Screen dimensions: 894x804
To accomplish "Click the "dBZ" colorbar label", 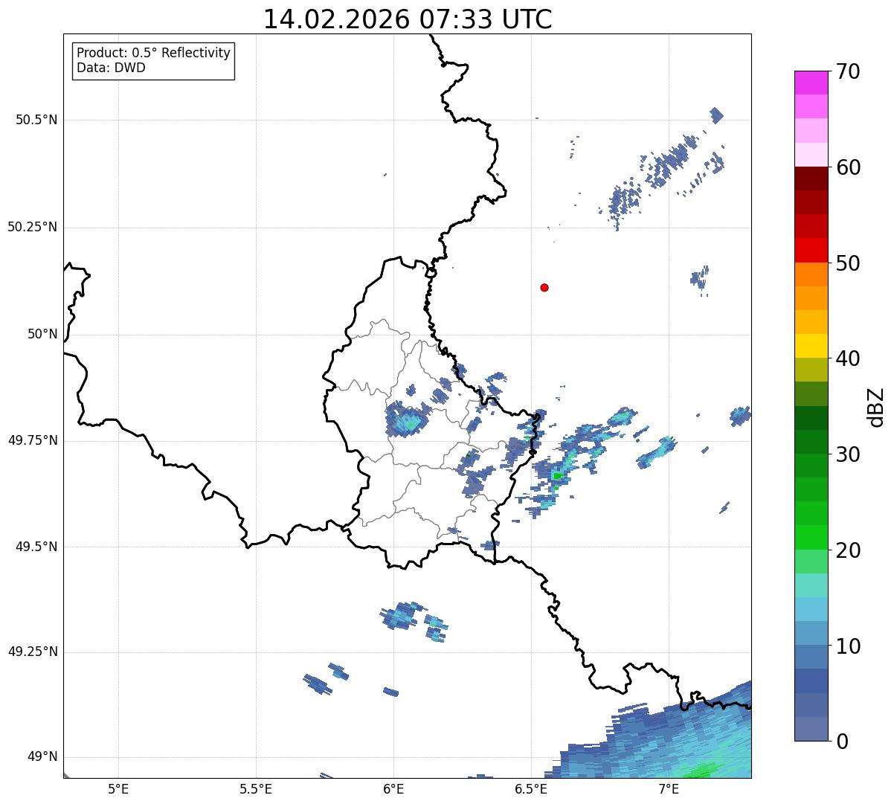I will tap(876, 406).
